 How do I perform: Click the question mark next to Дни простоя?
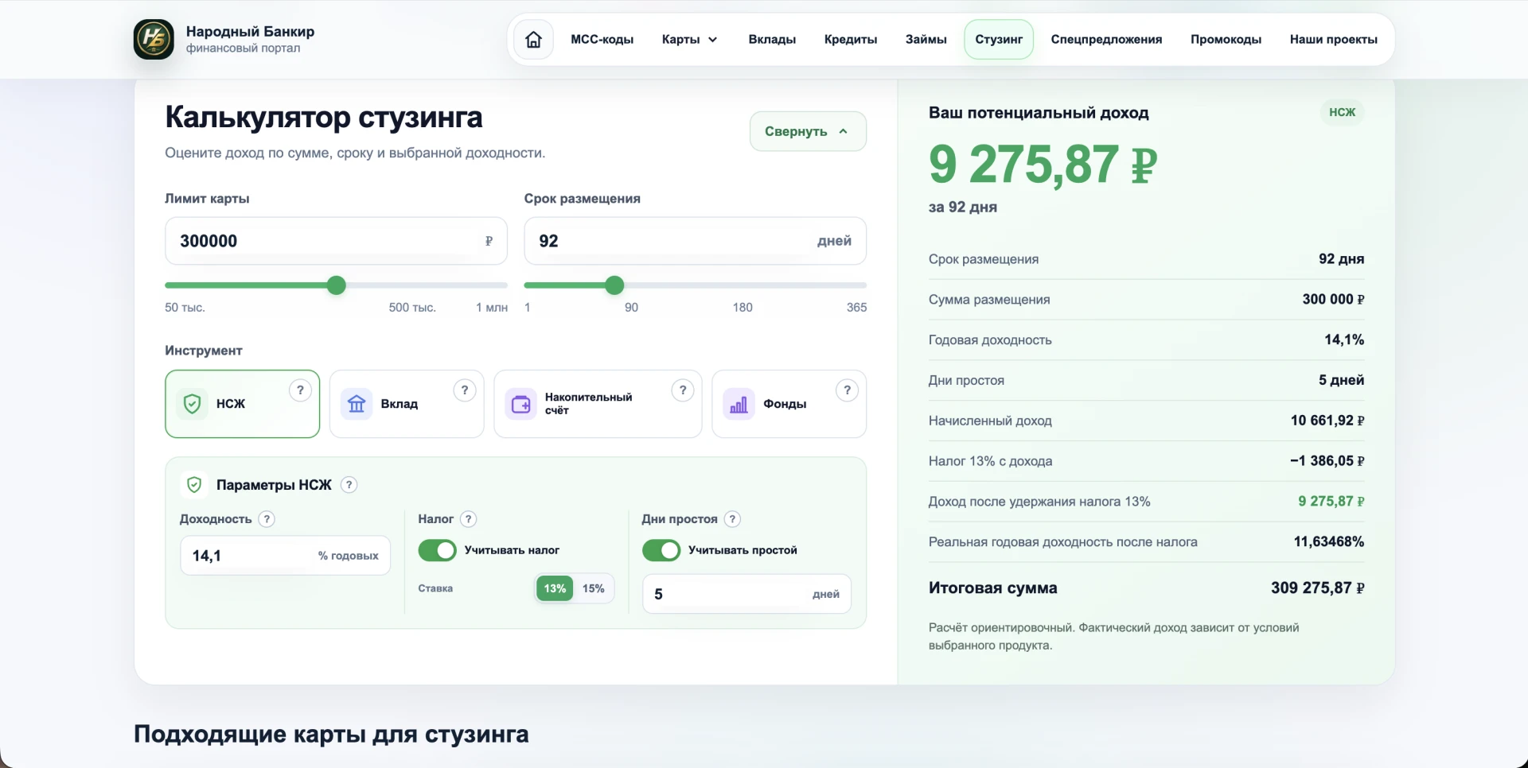click(x=733, y=519)
